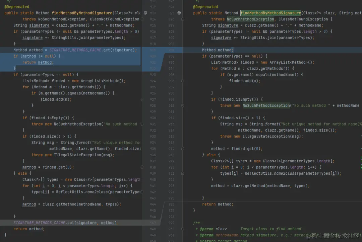Click highlighted NoSuchMethodException in right throws clause
Image resolution: width=362 pixels, height=242 pixels.
pyautogui.click(x=250, y=19)
